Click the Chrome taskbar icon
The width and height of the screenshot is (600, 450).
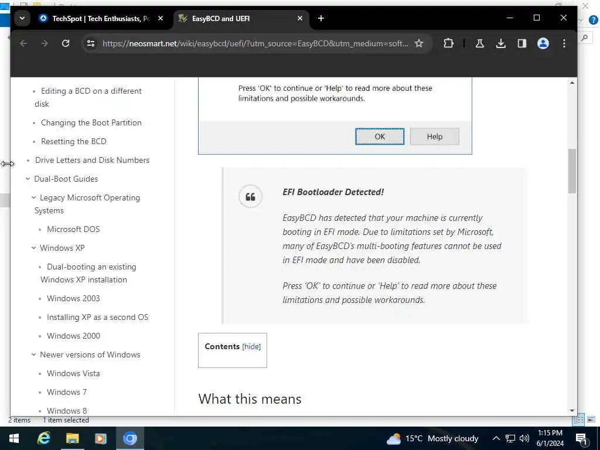129,438
